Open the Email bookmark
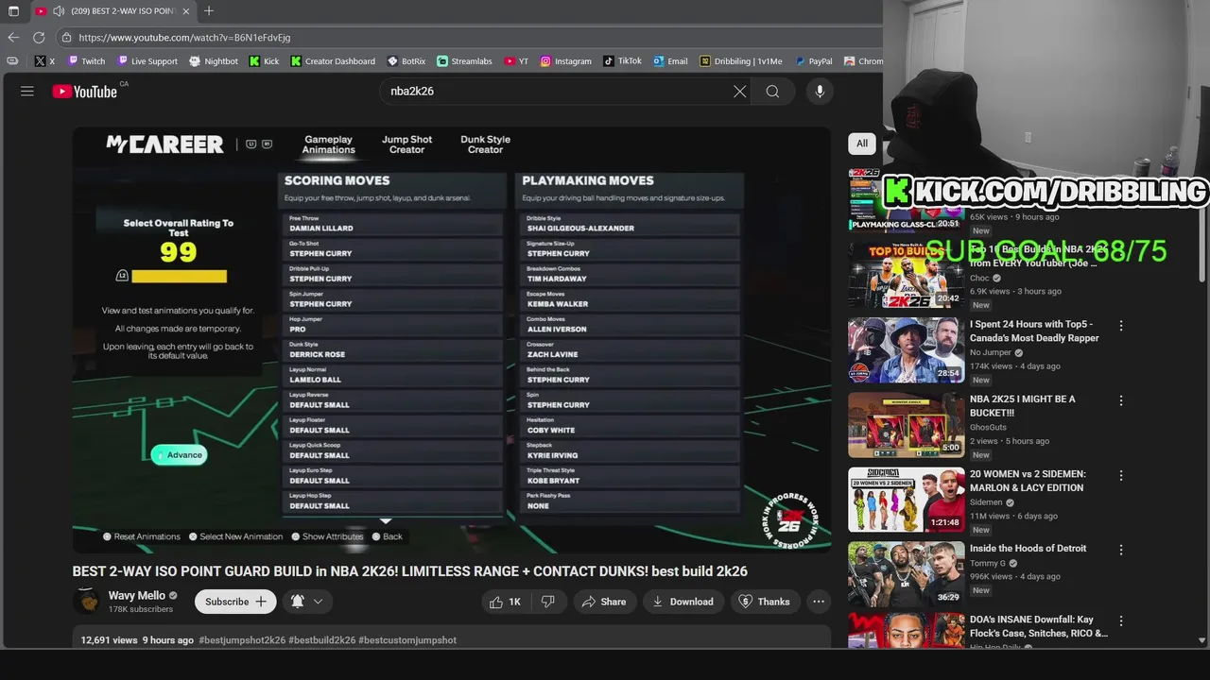This screenshot has height=680, width=1210. [670, 61]
